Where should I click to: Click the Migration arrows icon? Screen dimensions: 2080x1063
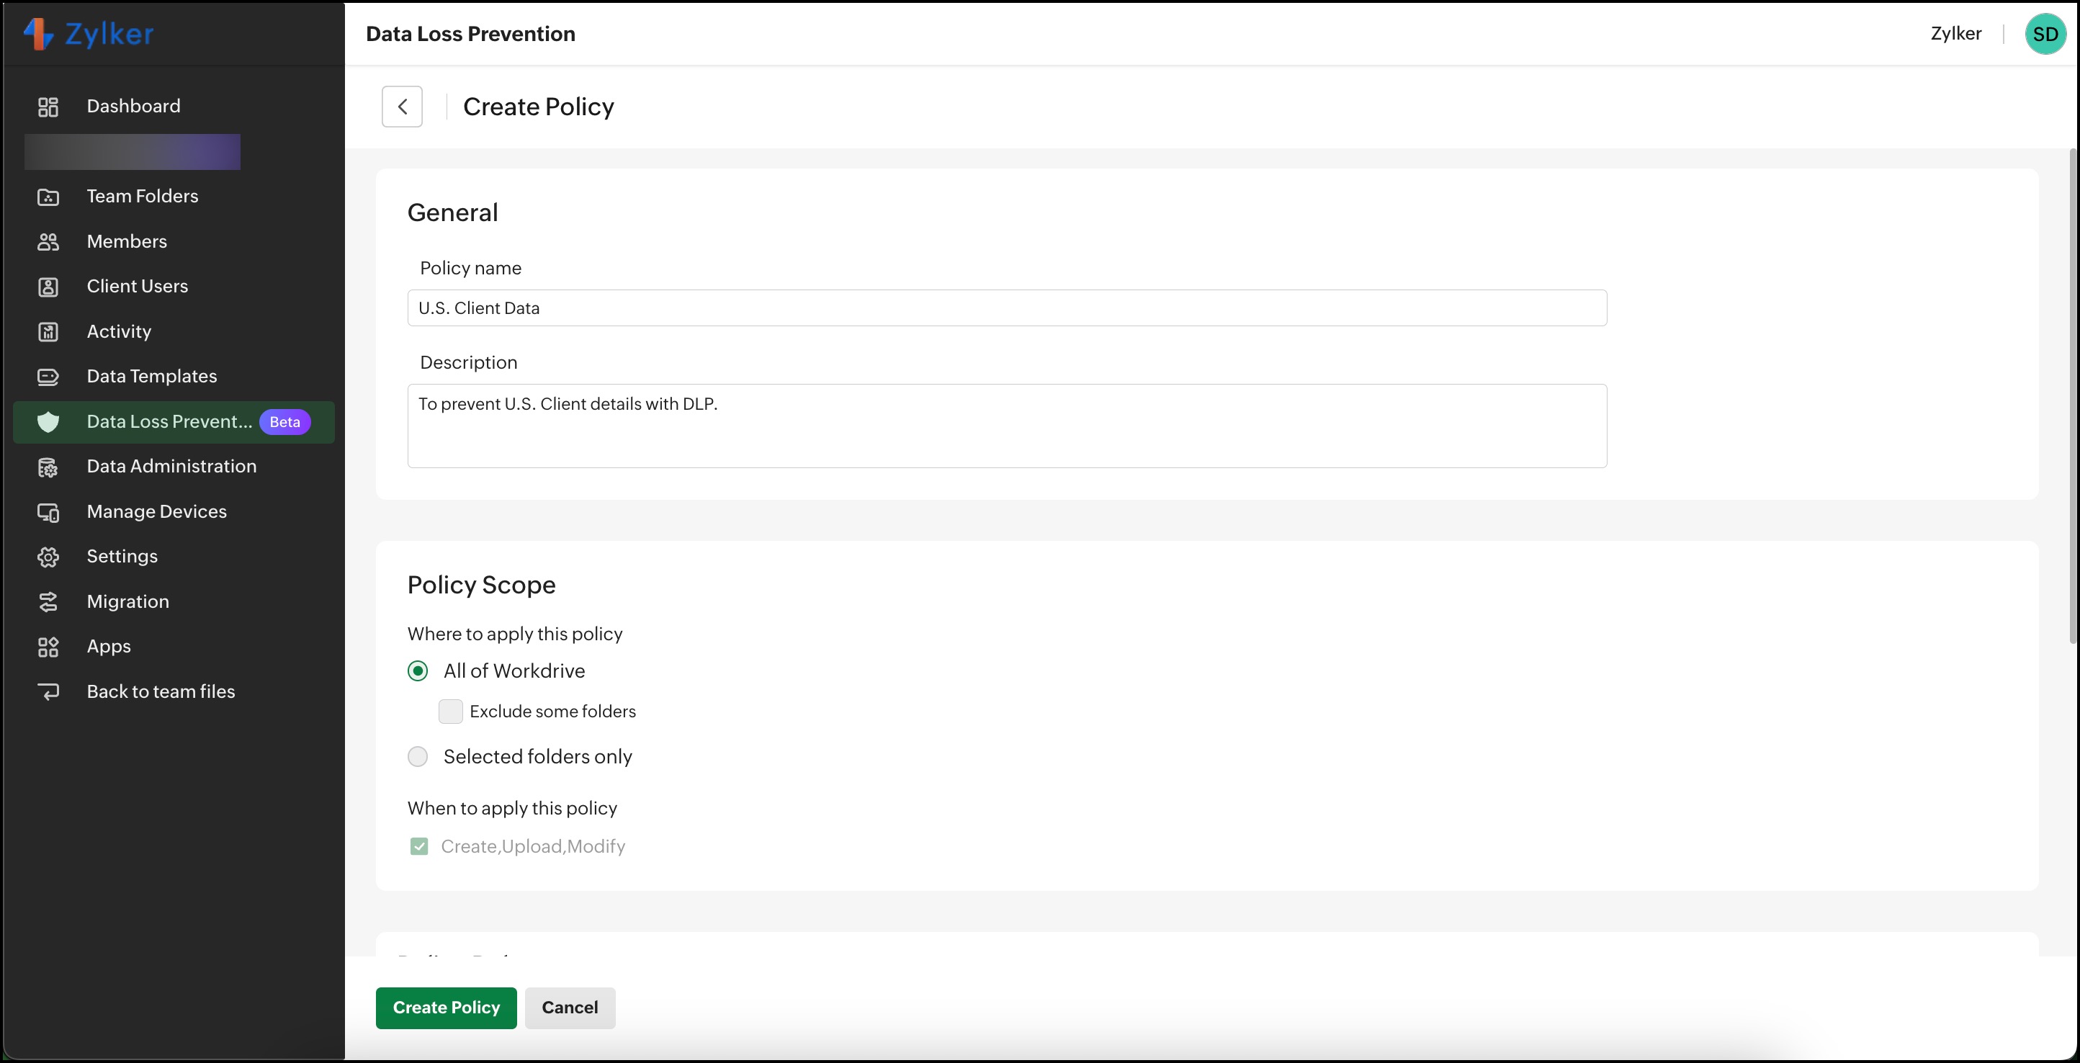click(x=48, y=601)
